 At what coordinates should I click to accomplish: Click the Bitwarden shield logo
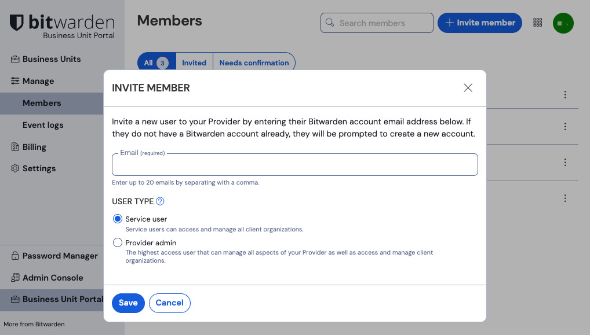coord(17,23)
